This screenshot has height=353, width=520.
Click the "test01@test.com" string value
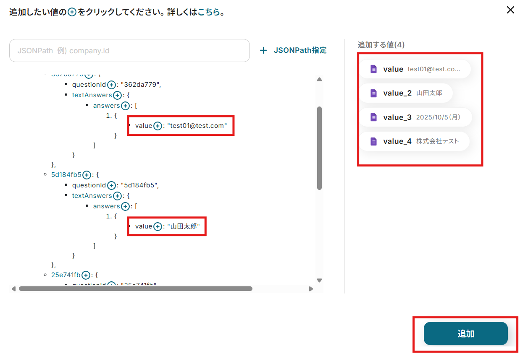point(197,126)
